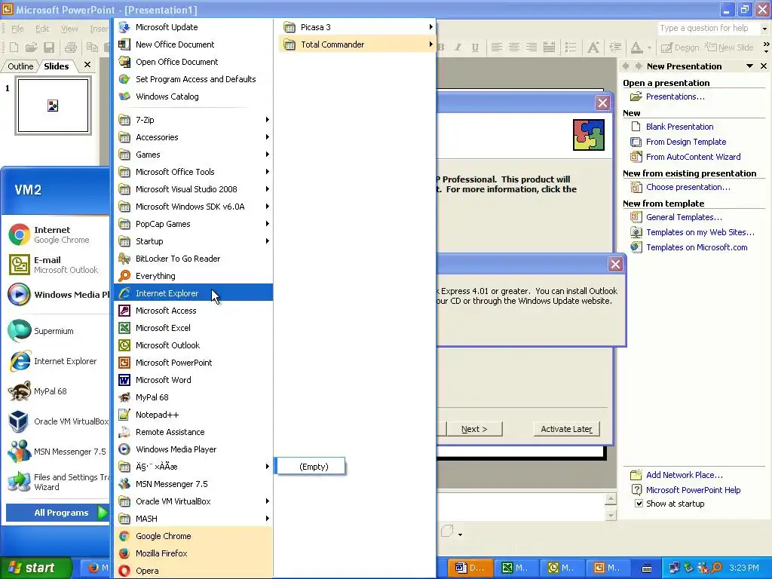The image size is (772, 579).
Task: Open MSN Messenger 7.5 in All Programs
Action: [x=193, y=484]
